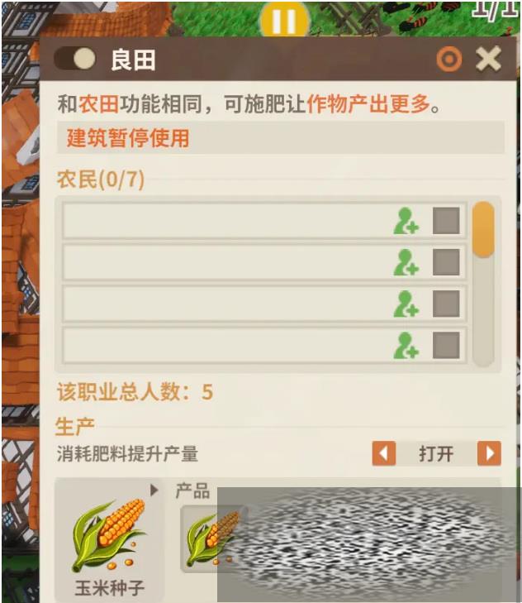The height and width of the screenshot is (603, 522).
Task: Add a farmer to the second slot
Action: coord(406,263)
